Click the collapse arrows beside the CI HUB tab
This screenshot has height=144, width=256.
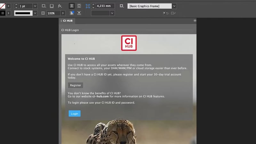(x=61, y=21)
